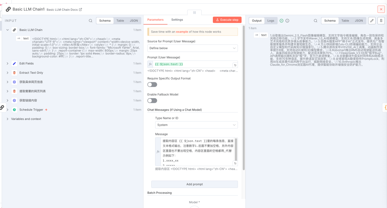Open the Type Name or ID dropdown
This screenshot has height=208, width=387.
(x=196, y=125)
